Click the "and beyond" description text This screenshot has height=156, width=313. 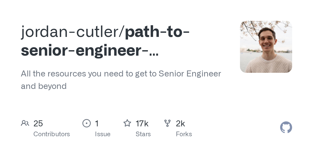pos(44,86)
